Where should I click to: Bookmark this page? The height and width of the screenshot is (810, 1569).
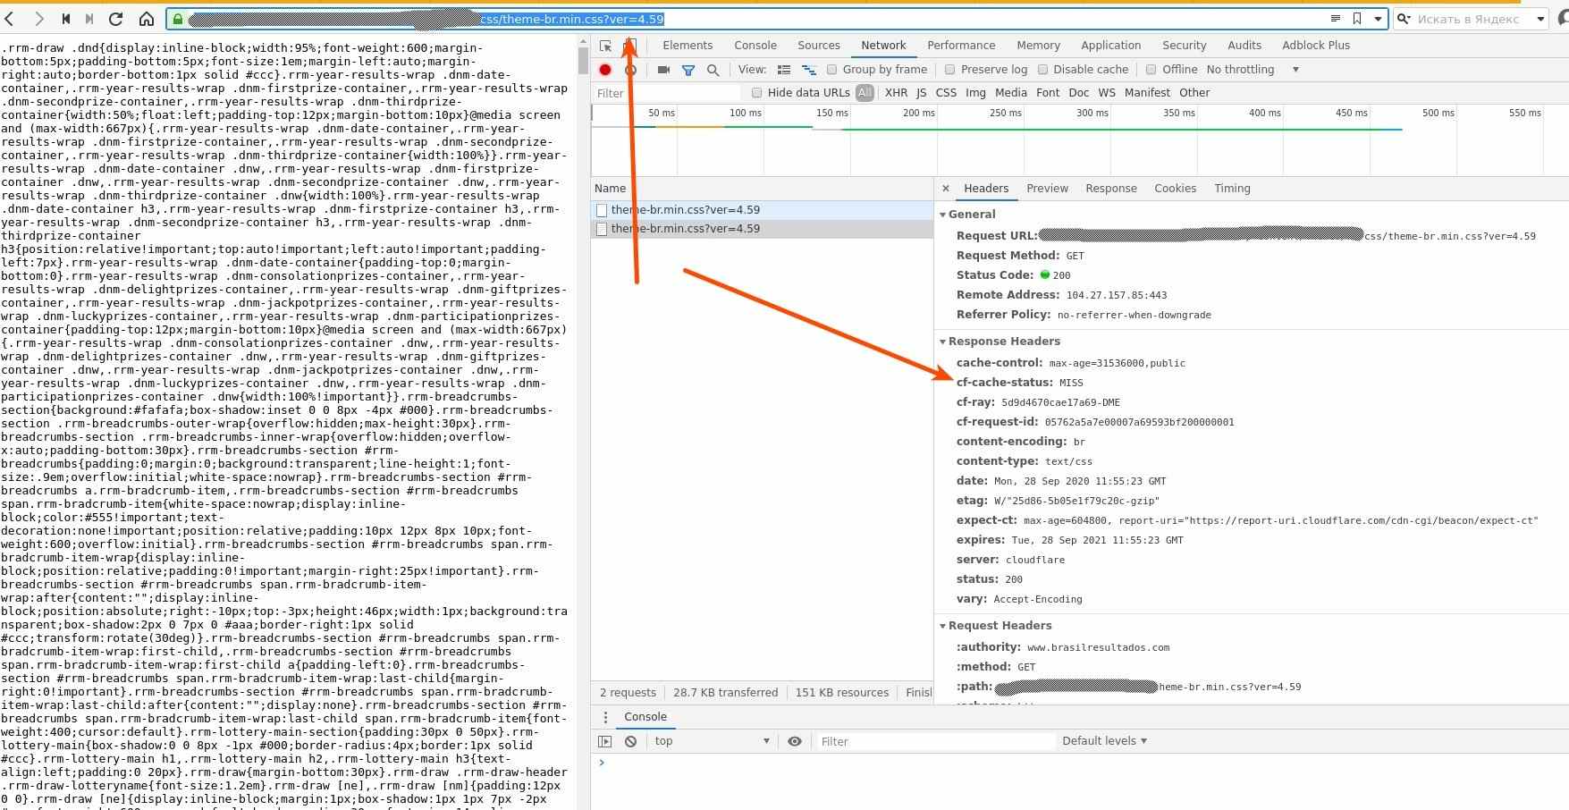[1357, 19]
